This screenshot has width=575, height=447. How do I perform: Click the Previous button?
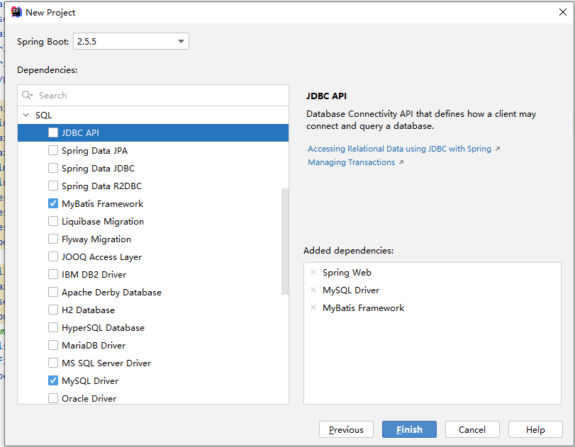click(346, 429)
